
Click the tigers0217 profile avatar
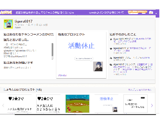coord(8,24)
